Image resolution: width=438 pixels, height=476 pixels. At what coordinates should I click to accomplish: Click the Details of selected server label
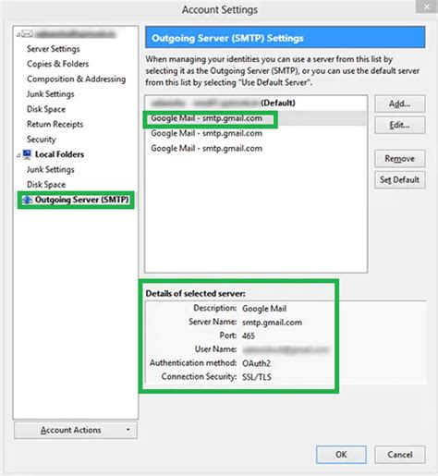pos(196,294)
